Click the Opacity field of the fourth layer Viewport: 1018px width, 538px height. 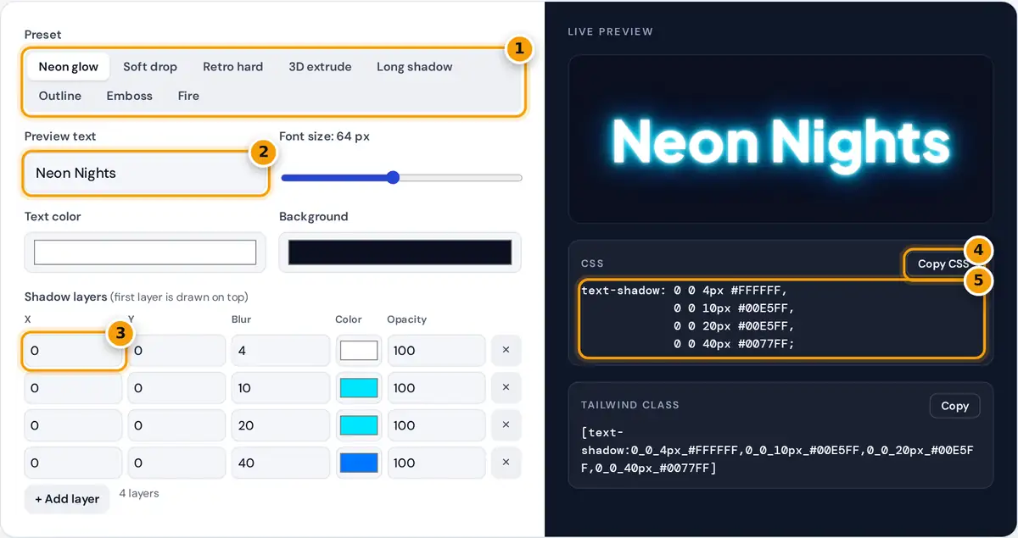pyautogui.click(x=436, y=463)
